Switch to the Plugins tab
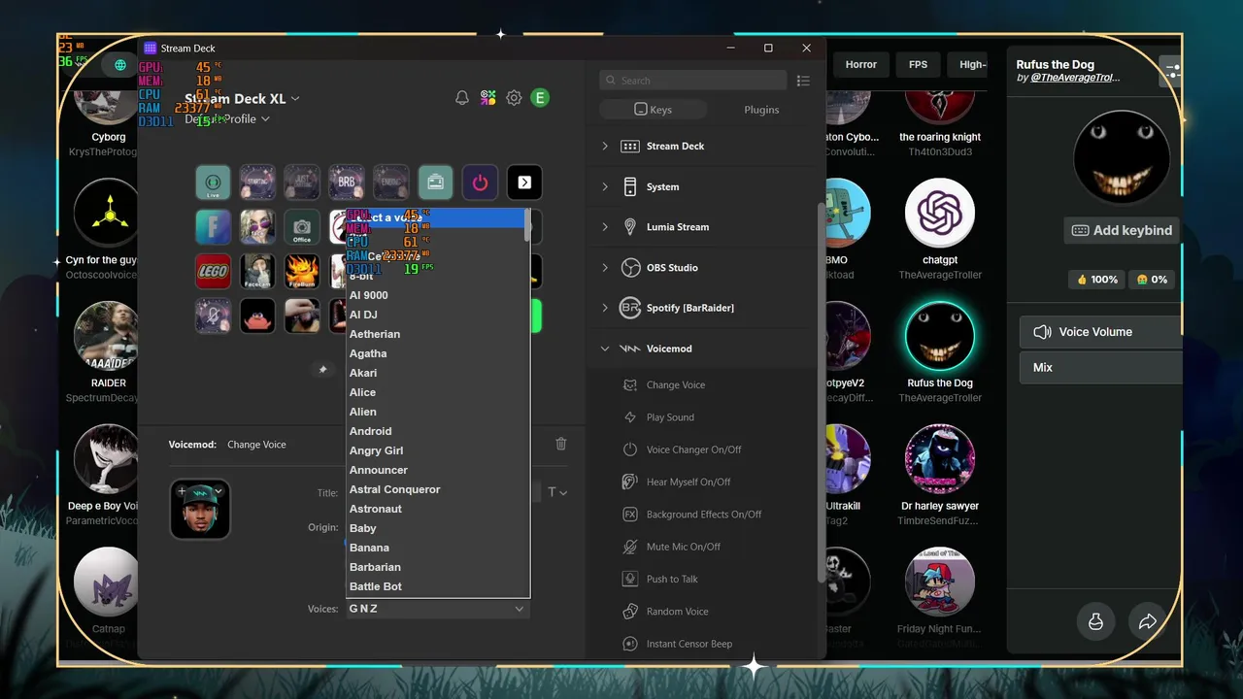The width and height of the screenshot is (1243, 699). (761, 110)
